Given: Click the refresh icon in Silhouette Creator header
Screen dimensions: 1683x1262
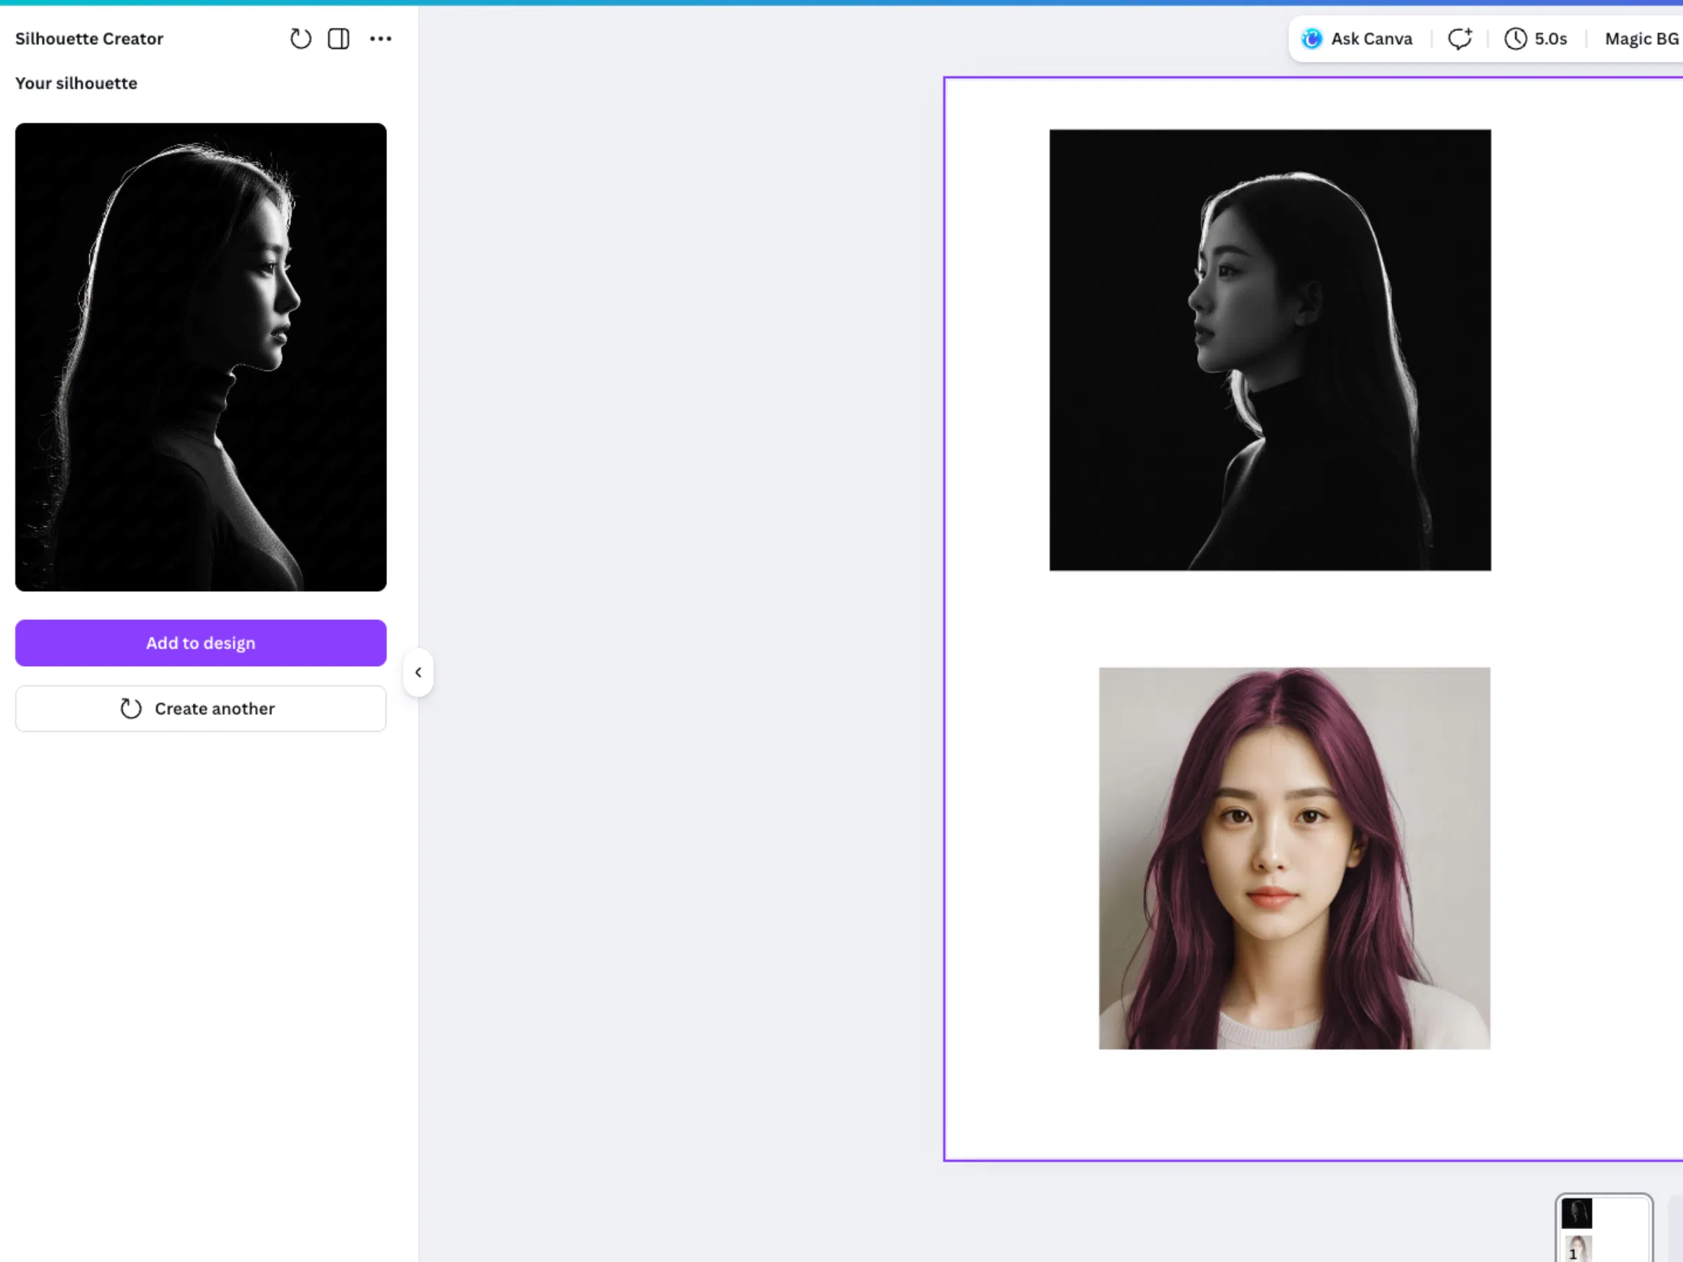Looking at the screenshot, I should (301, 39).
